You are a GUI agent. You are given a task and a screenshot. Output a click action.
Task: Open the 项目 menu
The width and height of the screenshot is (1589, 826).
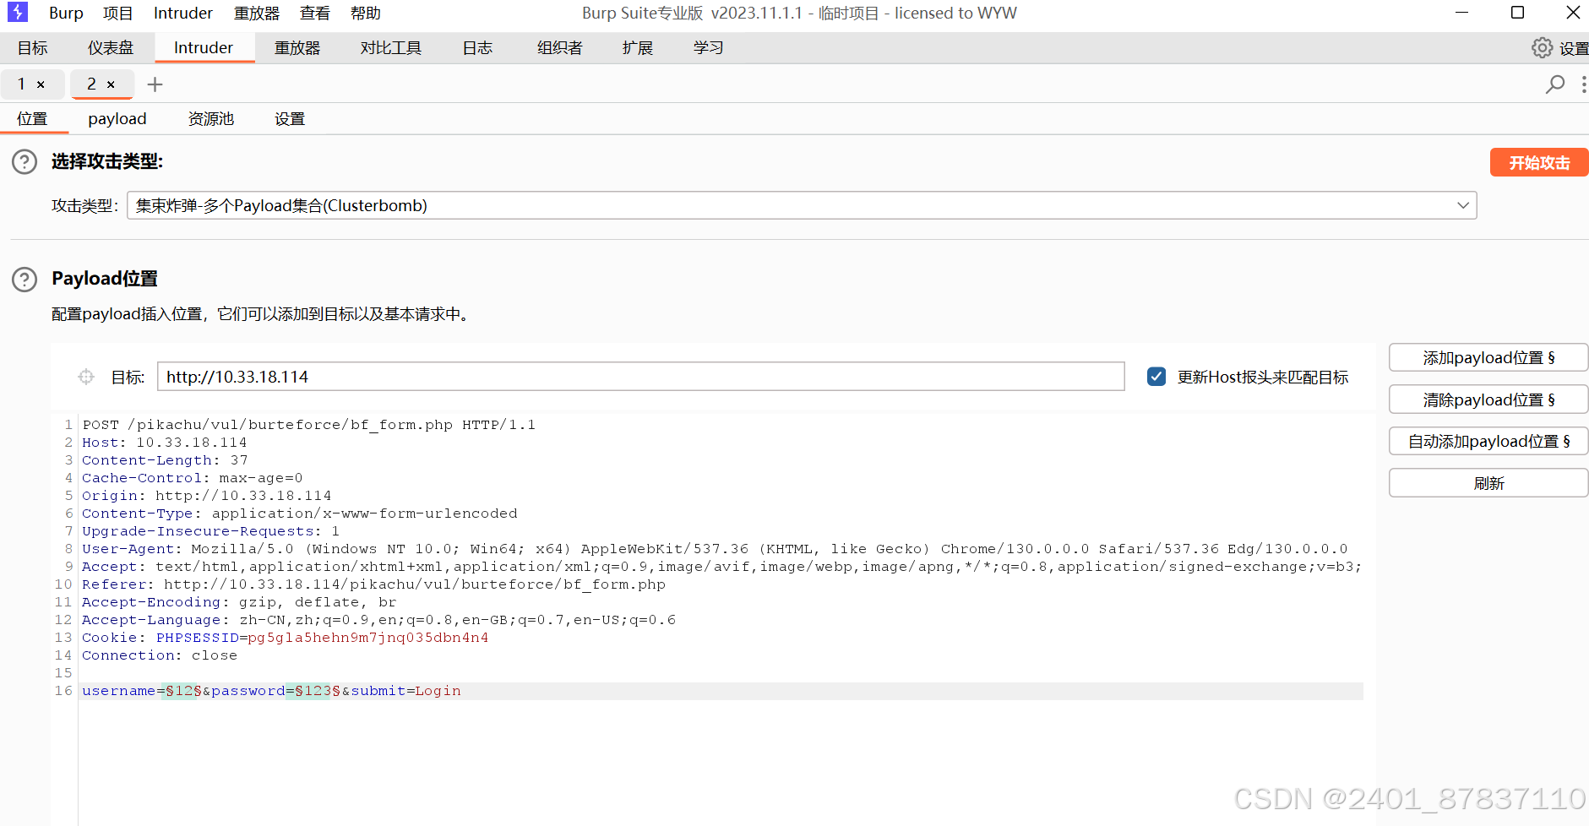pos(117,13)
